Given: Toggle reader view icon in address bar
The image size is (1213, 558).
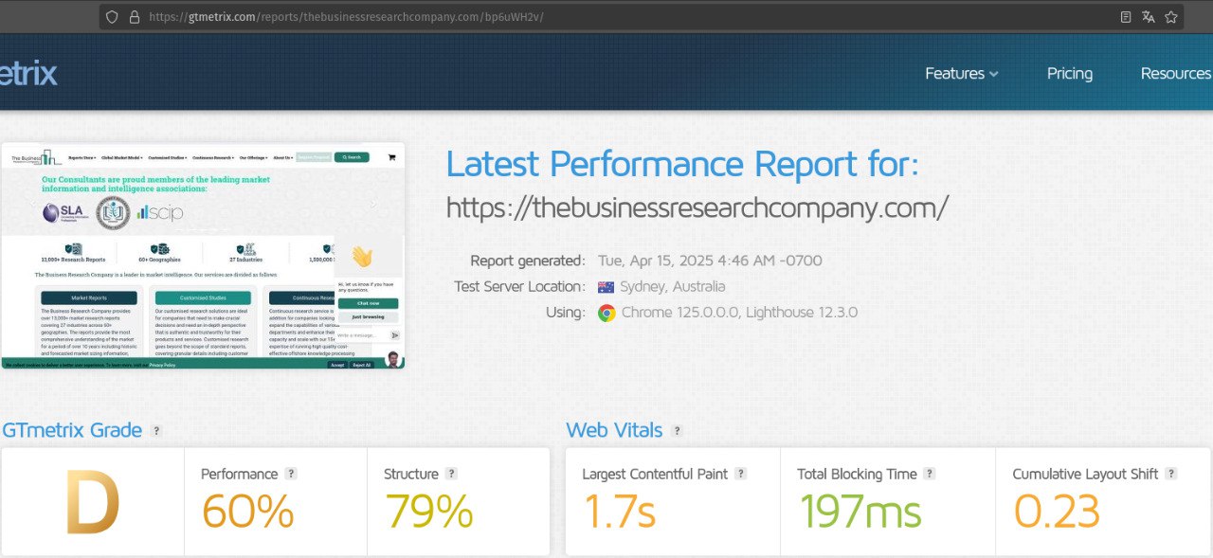Looking at the screenshot, I should pyautogui.click(x=1126, y=17).
